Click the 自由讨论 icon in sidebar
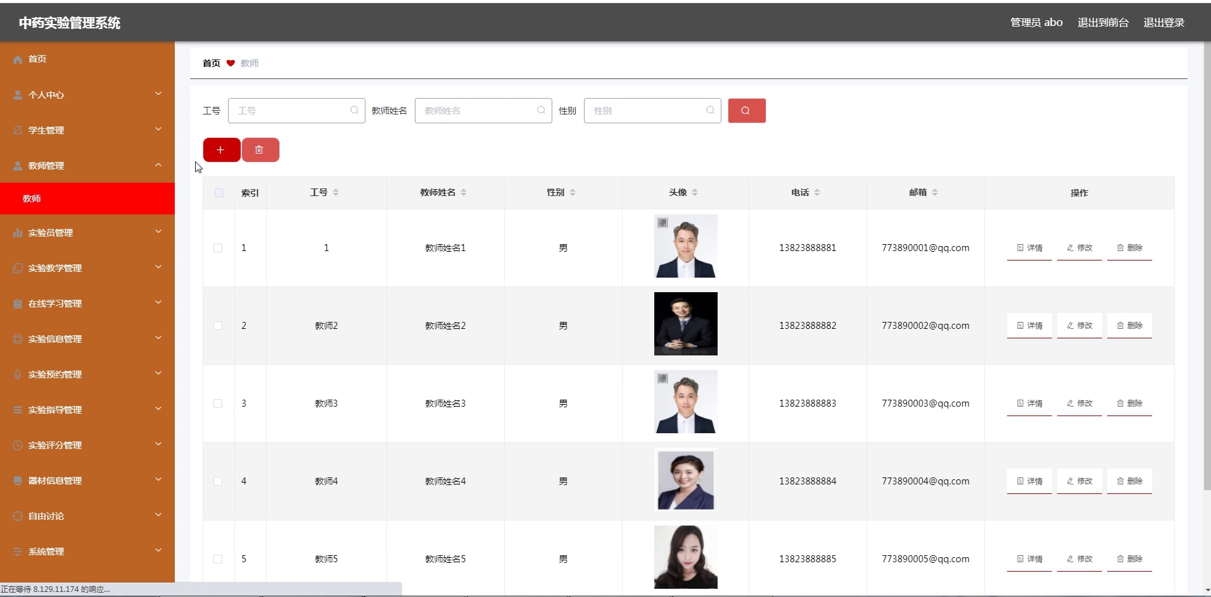 click(x=18, y=516)
